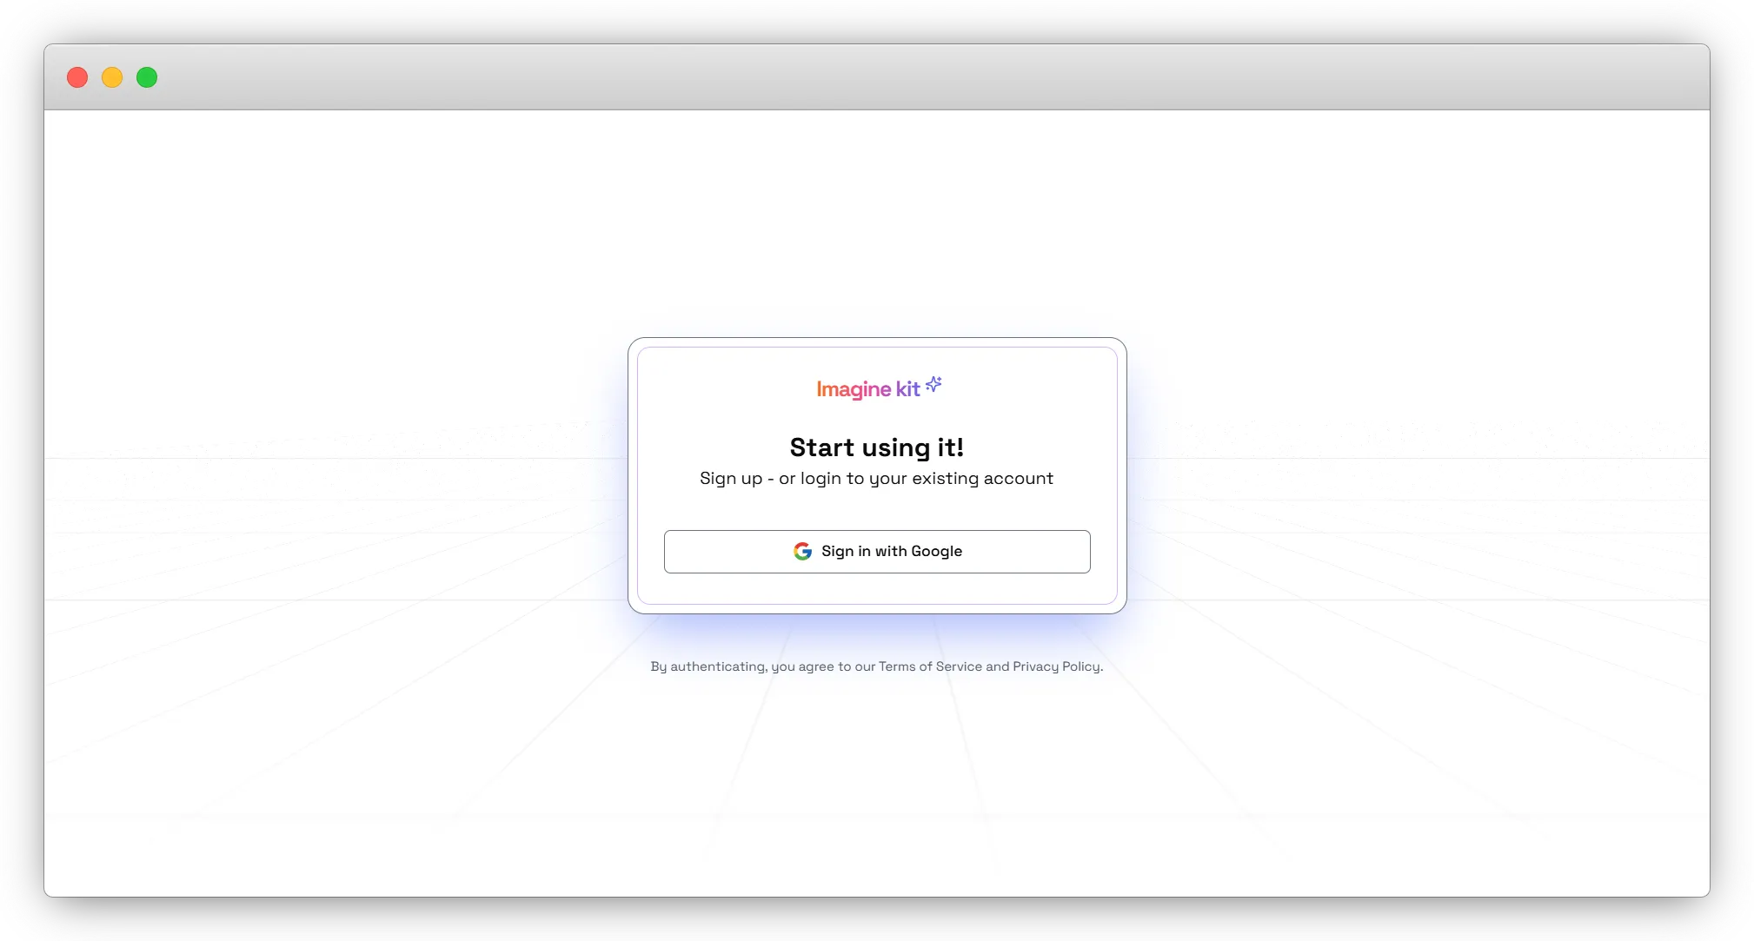Close the window with red button
Screen dimensions: 1754x941
pos(77,77)
